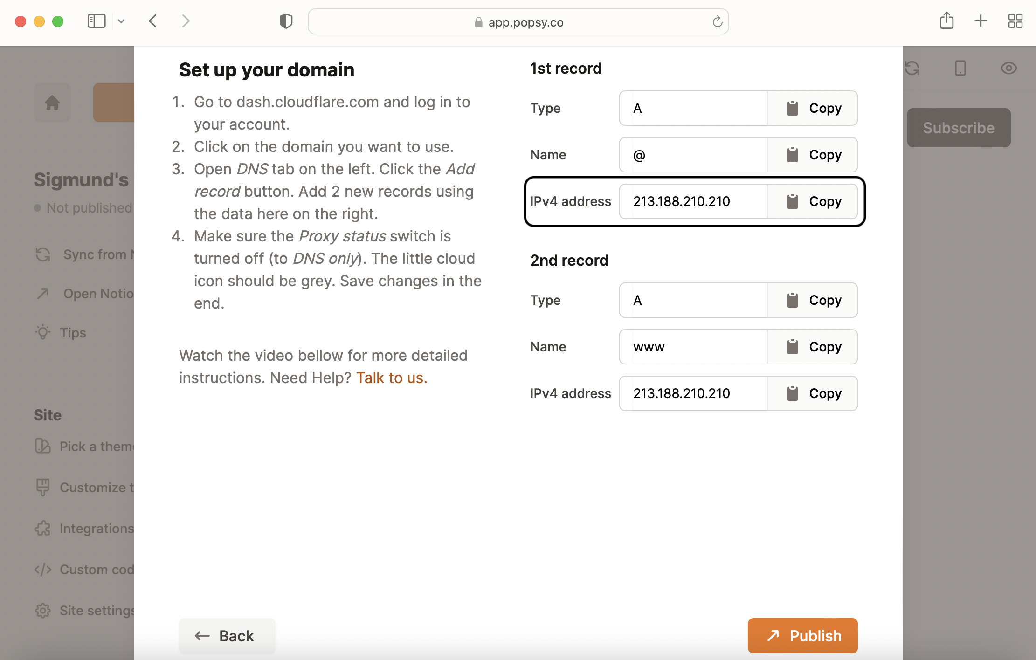The image size is (1036, 660).
Task: Copy the 1st record IPv4 address
Action: (812, 201)
